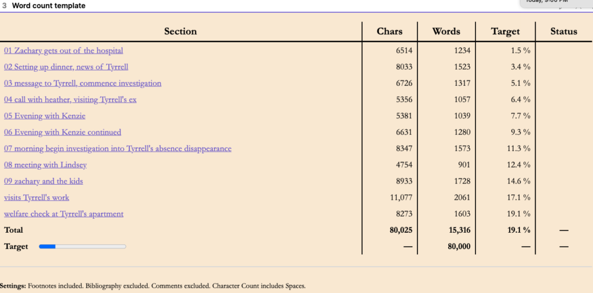Click the "Status" column header
The image size is (593, 293).
point(563,31)
